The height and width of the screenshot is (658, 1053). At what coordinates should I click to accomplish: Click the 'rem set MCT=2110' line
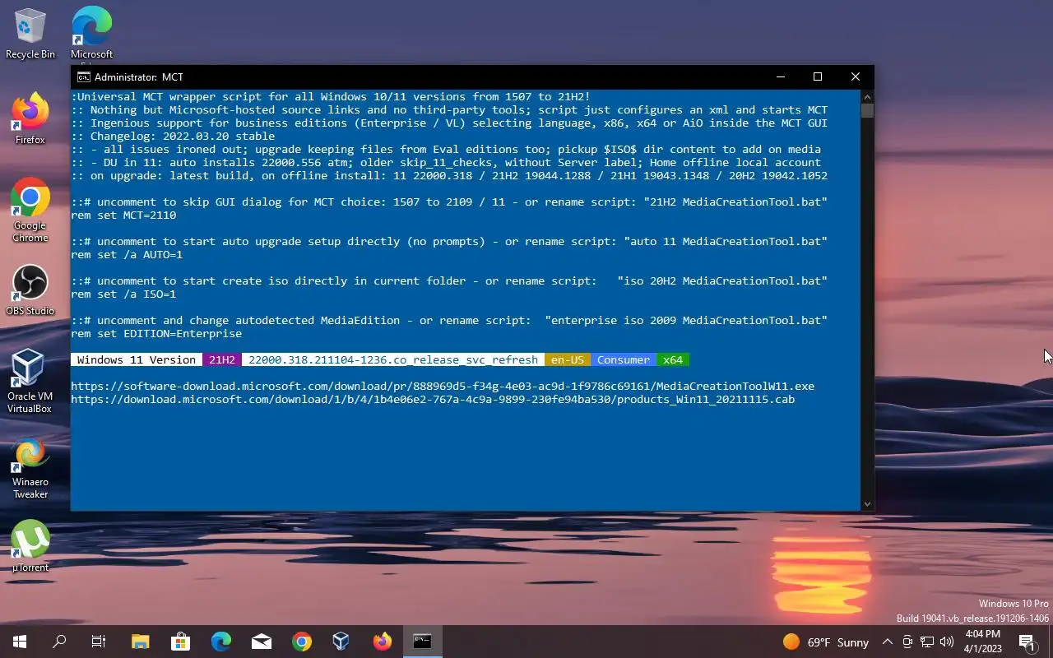[123, 215]
